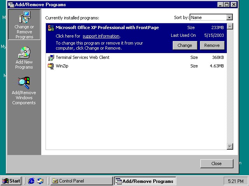Image resolution: width=249 pixels, height=186 pixels.
Task: Open the Start menu
Action: 11,181
